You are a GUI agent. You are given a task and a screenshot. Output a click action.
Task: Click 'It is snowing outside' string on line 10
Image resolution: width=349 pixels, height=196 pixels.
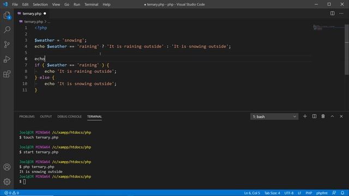(87, 83)
